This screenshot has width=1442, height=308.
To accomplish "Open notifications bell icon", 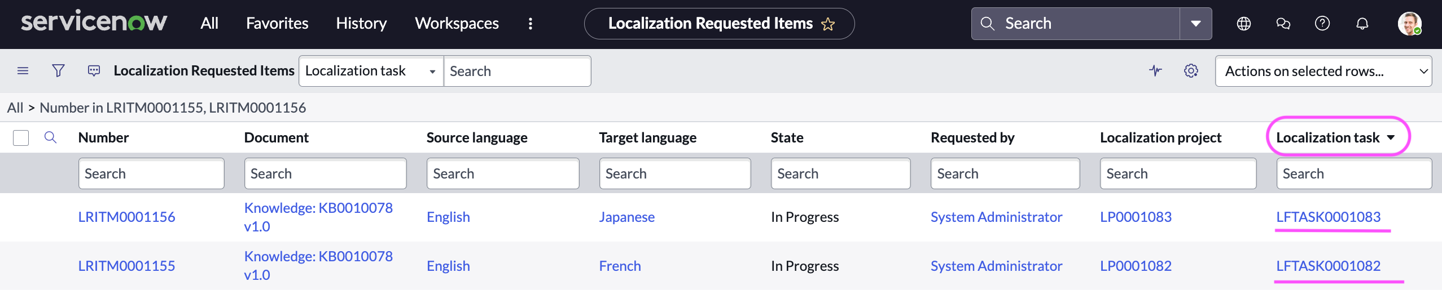I will [x=1362, y=24].
